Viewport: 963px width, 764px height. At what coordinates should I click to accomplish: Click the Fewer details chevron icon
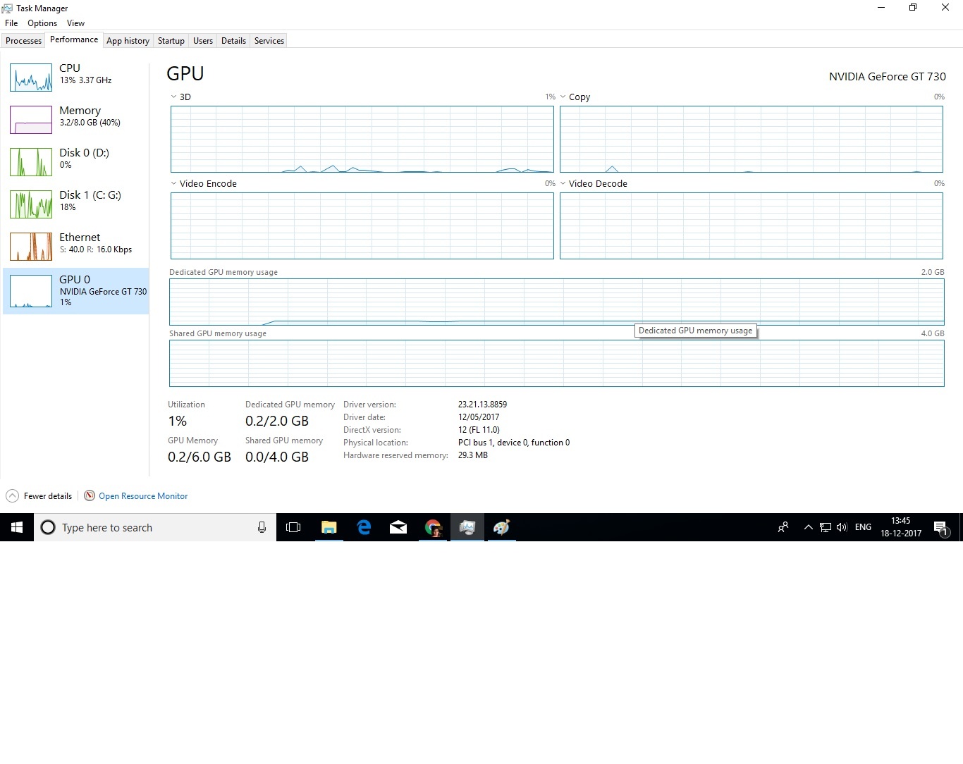click(12, 496)
